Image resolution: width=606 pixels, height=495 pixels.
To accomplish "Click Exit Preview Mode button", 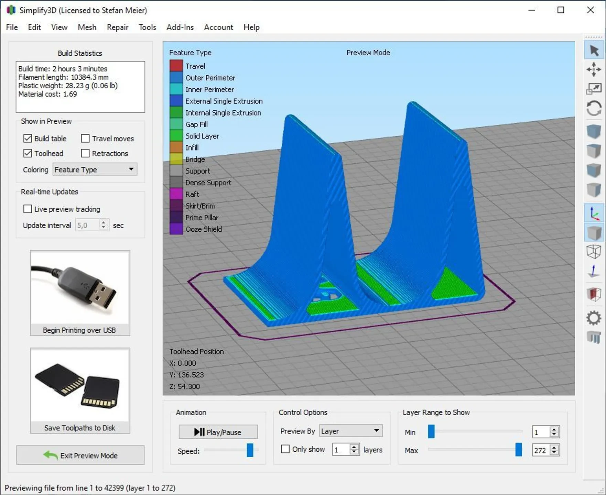I will point(80,455).
